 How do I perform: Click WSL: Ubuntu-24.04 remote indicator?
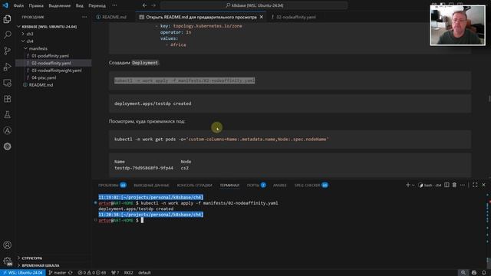coord(23,273)
